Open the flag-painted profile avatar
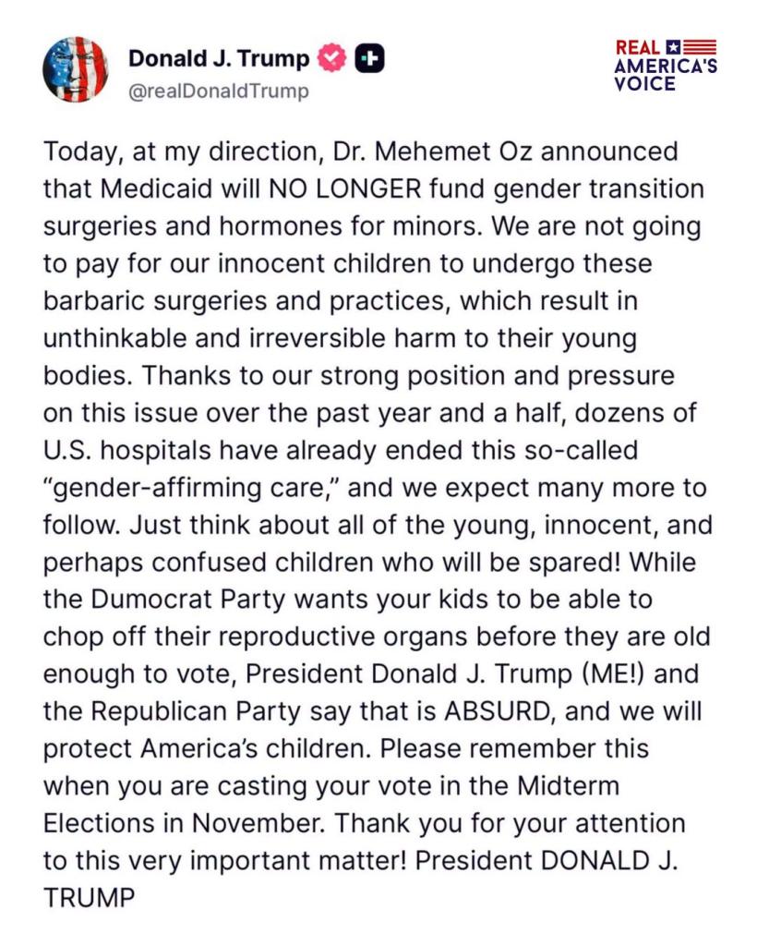This screenshot has height=946, width=757. (x=76, y=69)
